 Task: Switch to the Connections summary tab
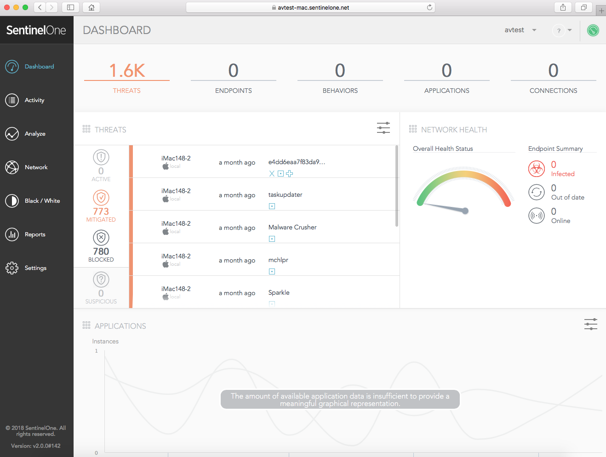[x=553, y=77]
